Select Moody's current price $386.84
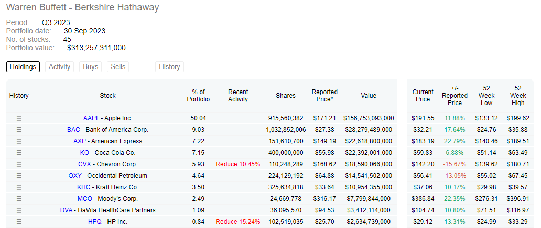Screen dimensions: 541x228 pyautogui.click(x=423, y=199)
